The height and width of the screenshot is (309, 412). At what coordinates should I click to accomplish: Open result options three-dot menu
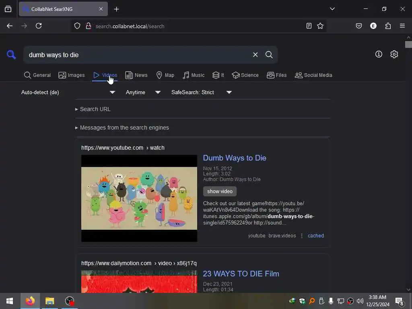(302, 236)
